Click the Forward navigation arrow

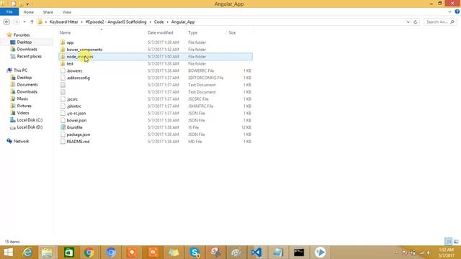coord(17,22)
